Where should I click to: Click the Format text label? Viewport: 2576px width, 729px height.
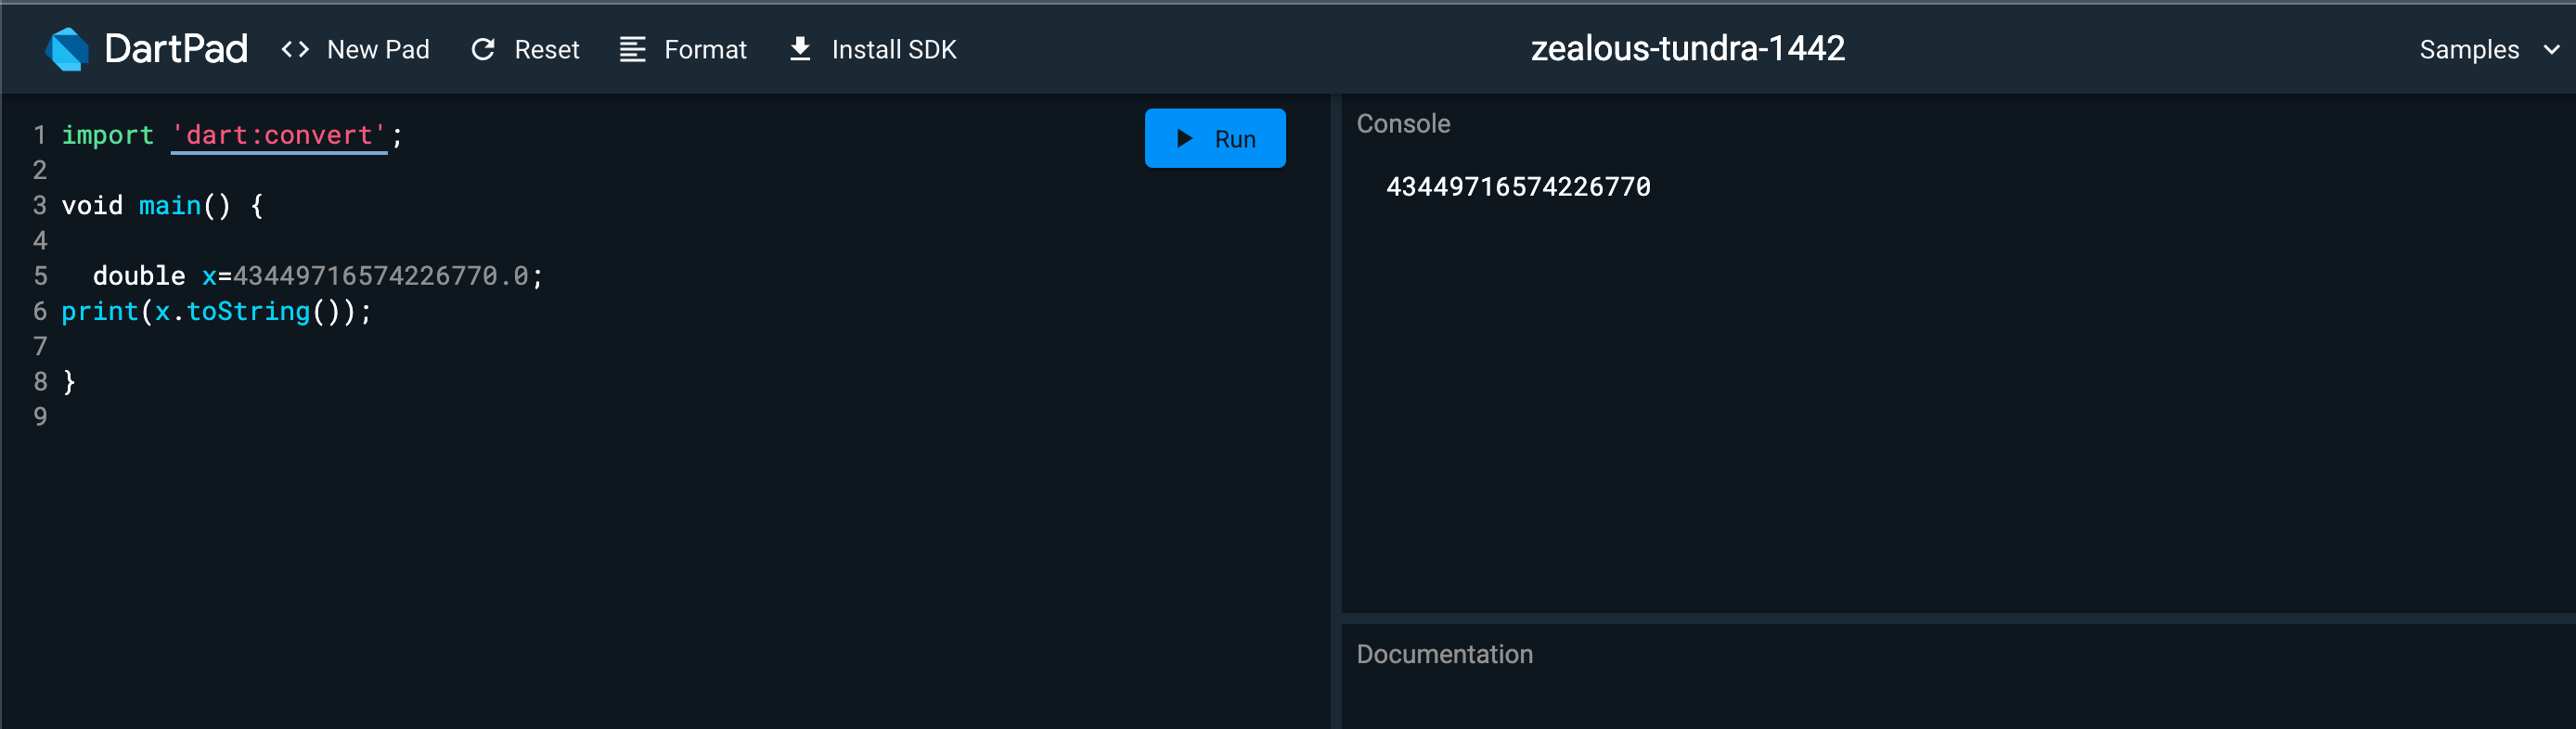[705, 49]
